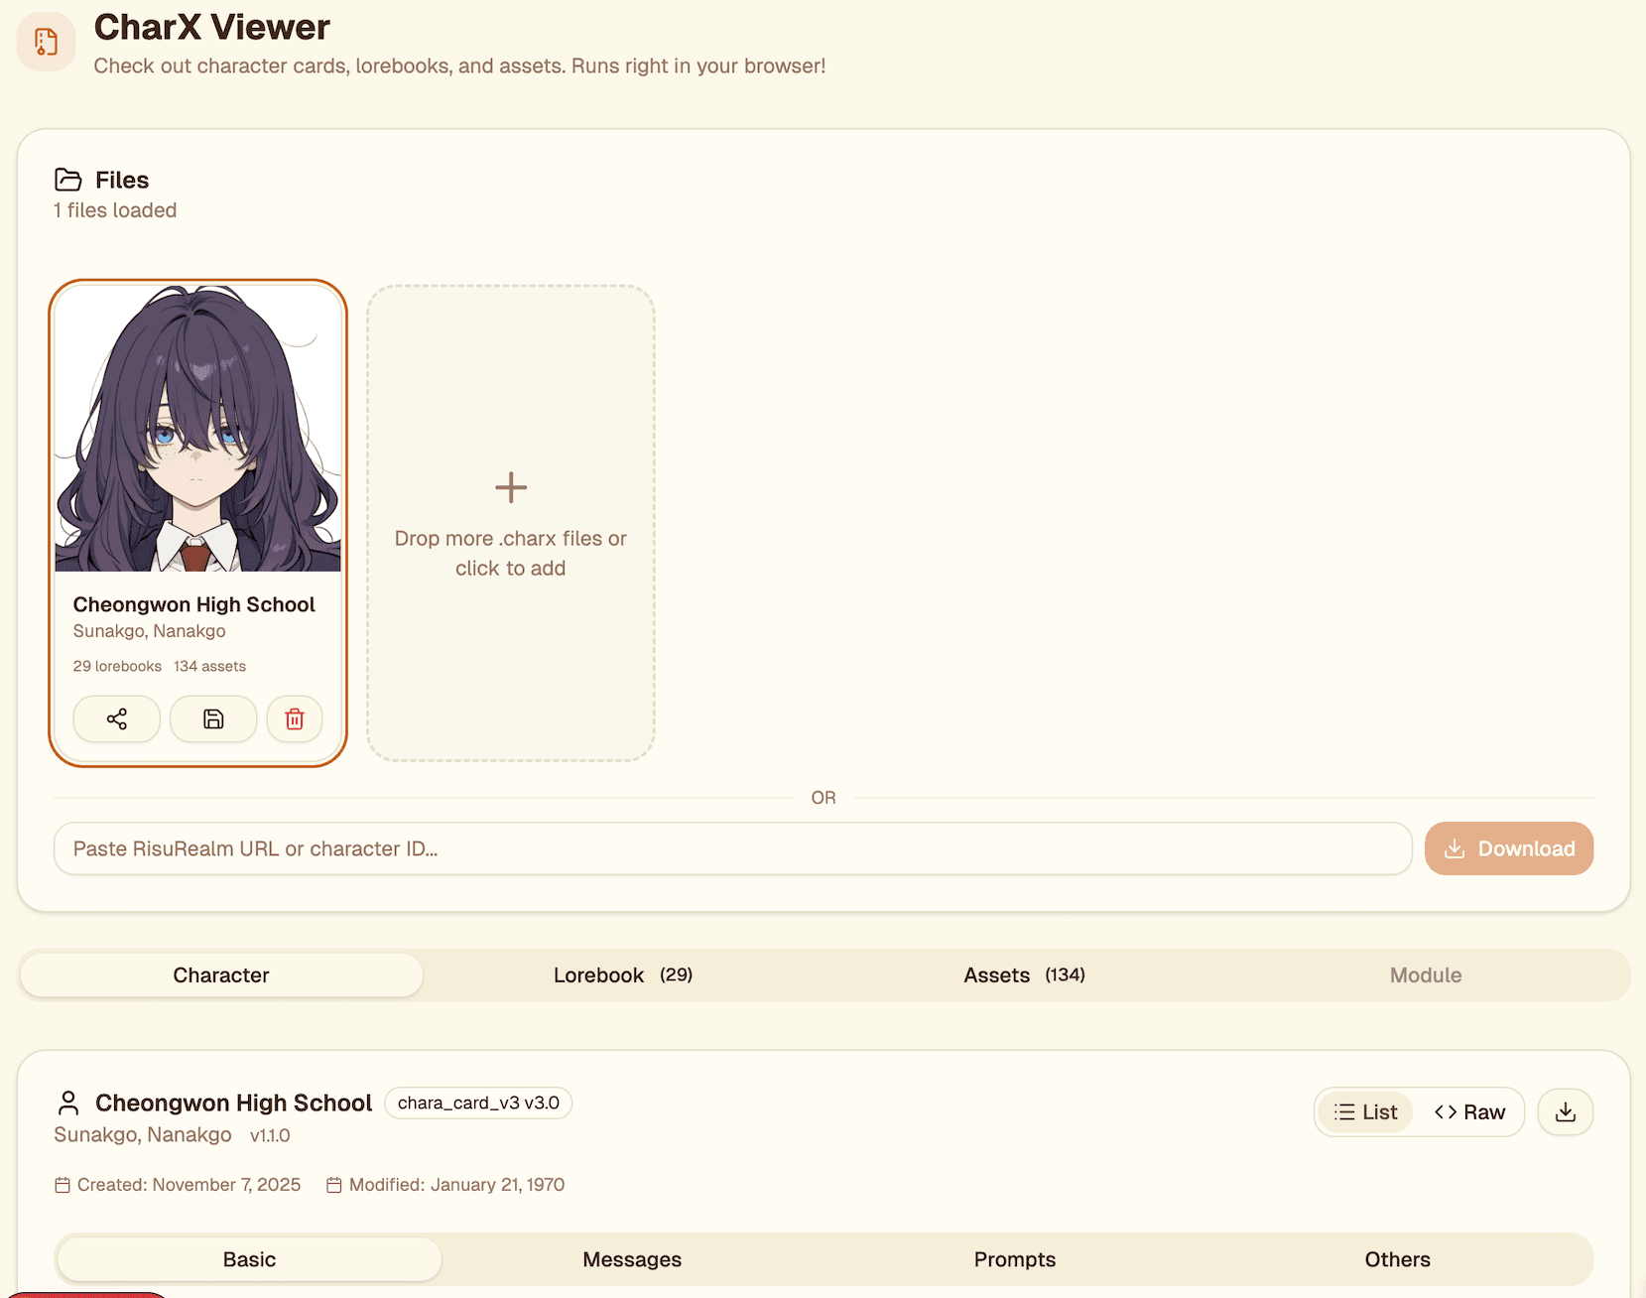This screenshot has height=1298, width=1646.
Task: Open the Prompts tab
Action: (x=1014, y=1258)
